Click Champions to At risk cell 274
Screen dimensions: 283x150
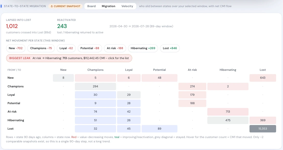[193, 86]
